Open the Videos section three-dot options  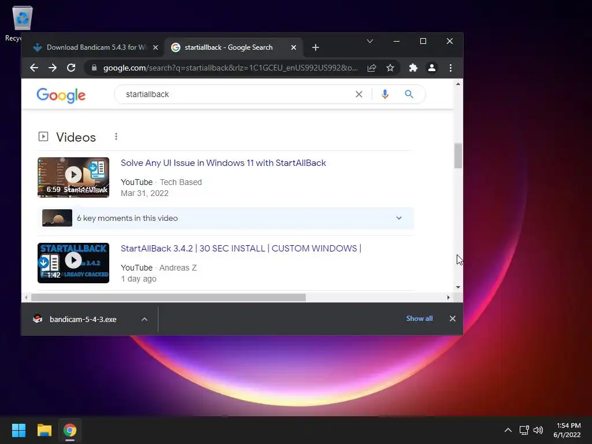tap(116, 136)
